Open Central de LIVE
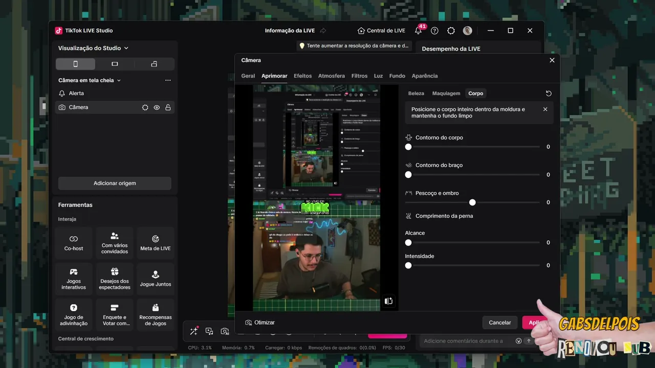Viewport: 655px width, 368px height. pos(381,31)
